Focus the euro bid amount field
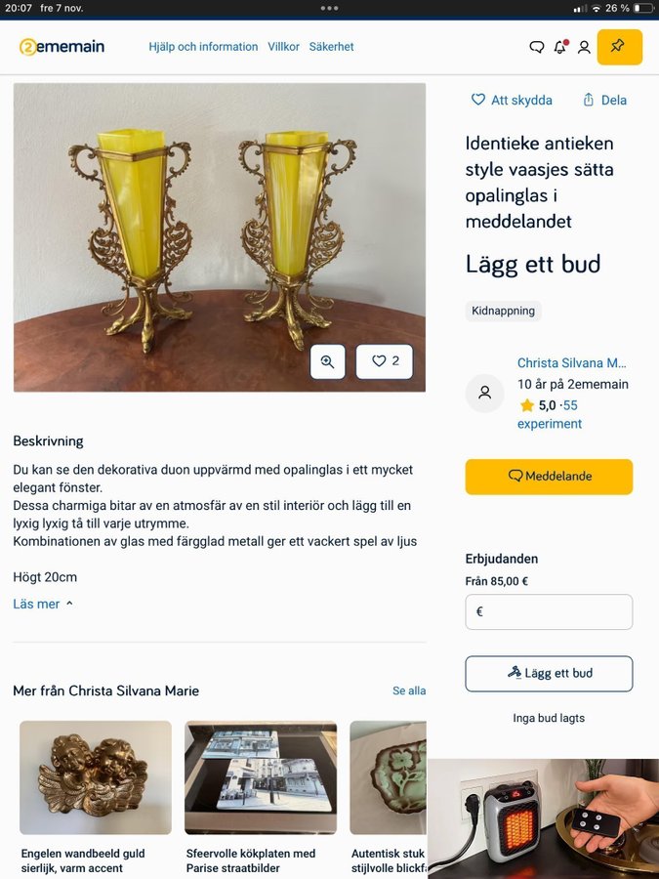This screenshot has height=879, width=659. coord(549,611)
